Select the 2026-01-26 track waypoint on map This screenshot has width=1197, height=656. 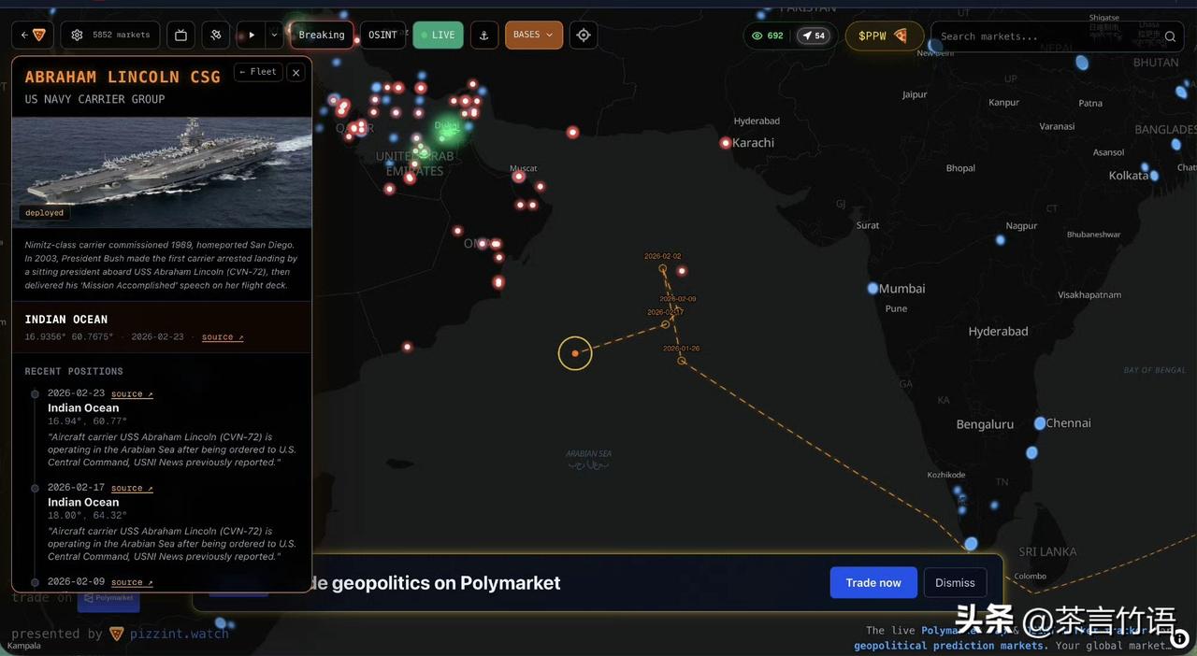click(x=682, y=360)
